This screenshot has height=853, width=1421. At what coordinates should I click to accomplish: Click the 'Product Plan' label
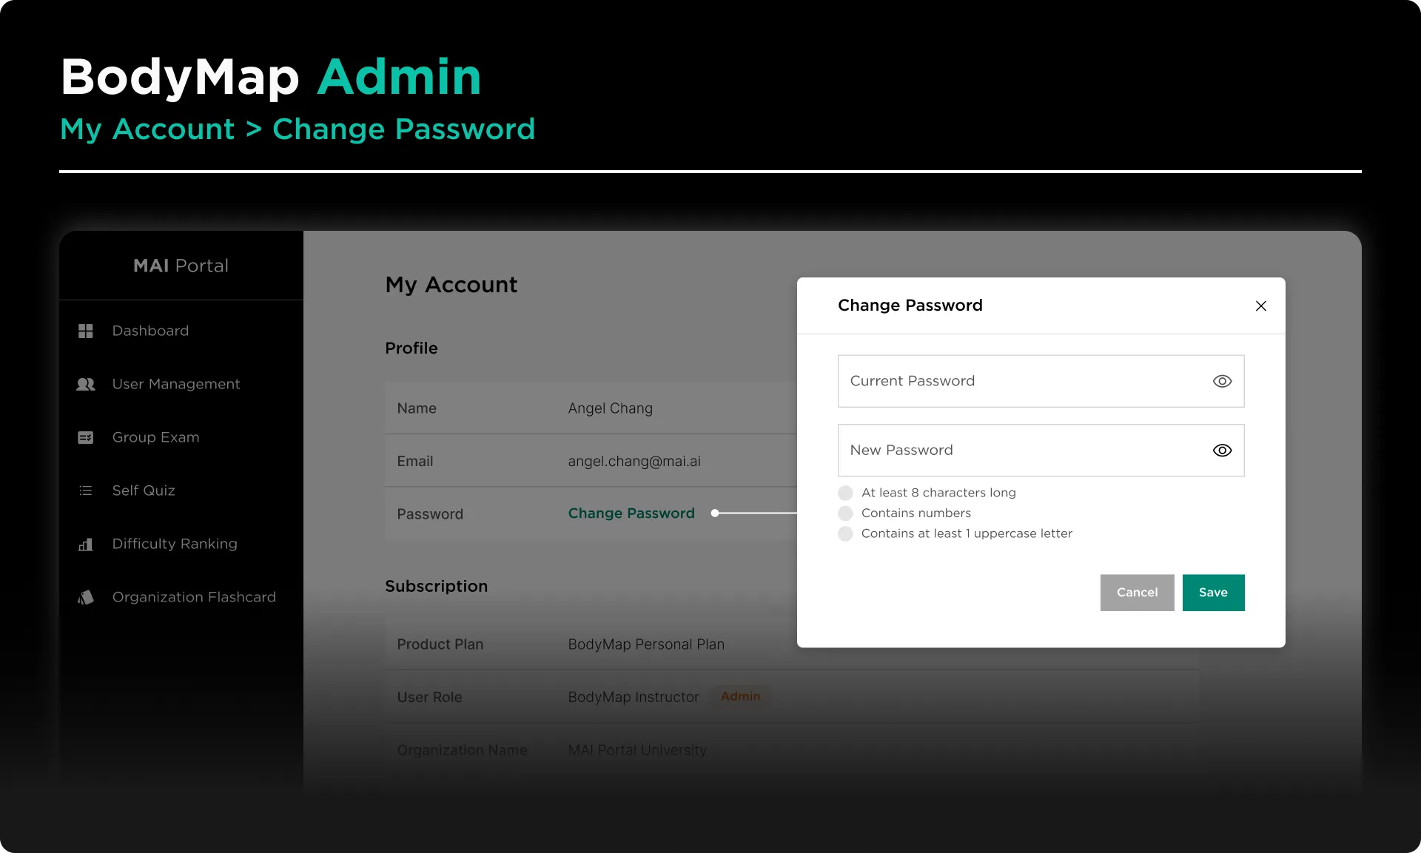(x=440, y=644)
